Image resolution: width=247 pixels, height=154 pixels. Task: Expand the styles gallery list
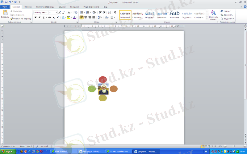[206, 18]
